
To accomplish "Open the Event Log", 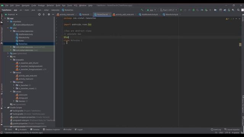I will pos(216,129).
